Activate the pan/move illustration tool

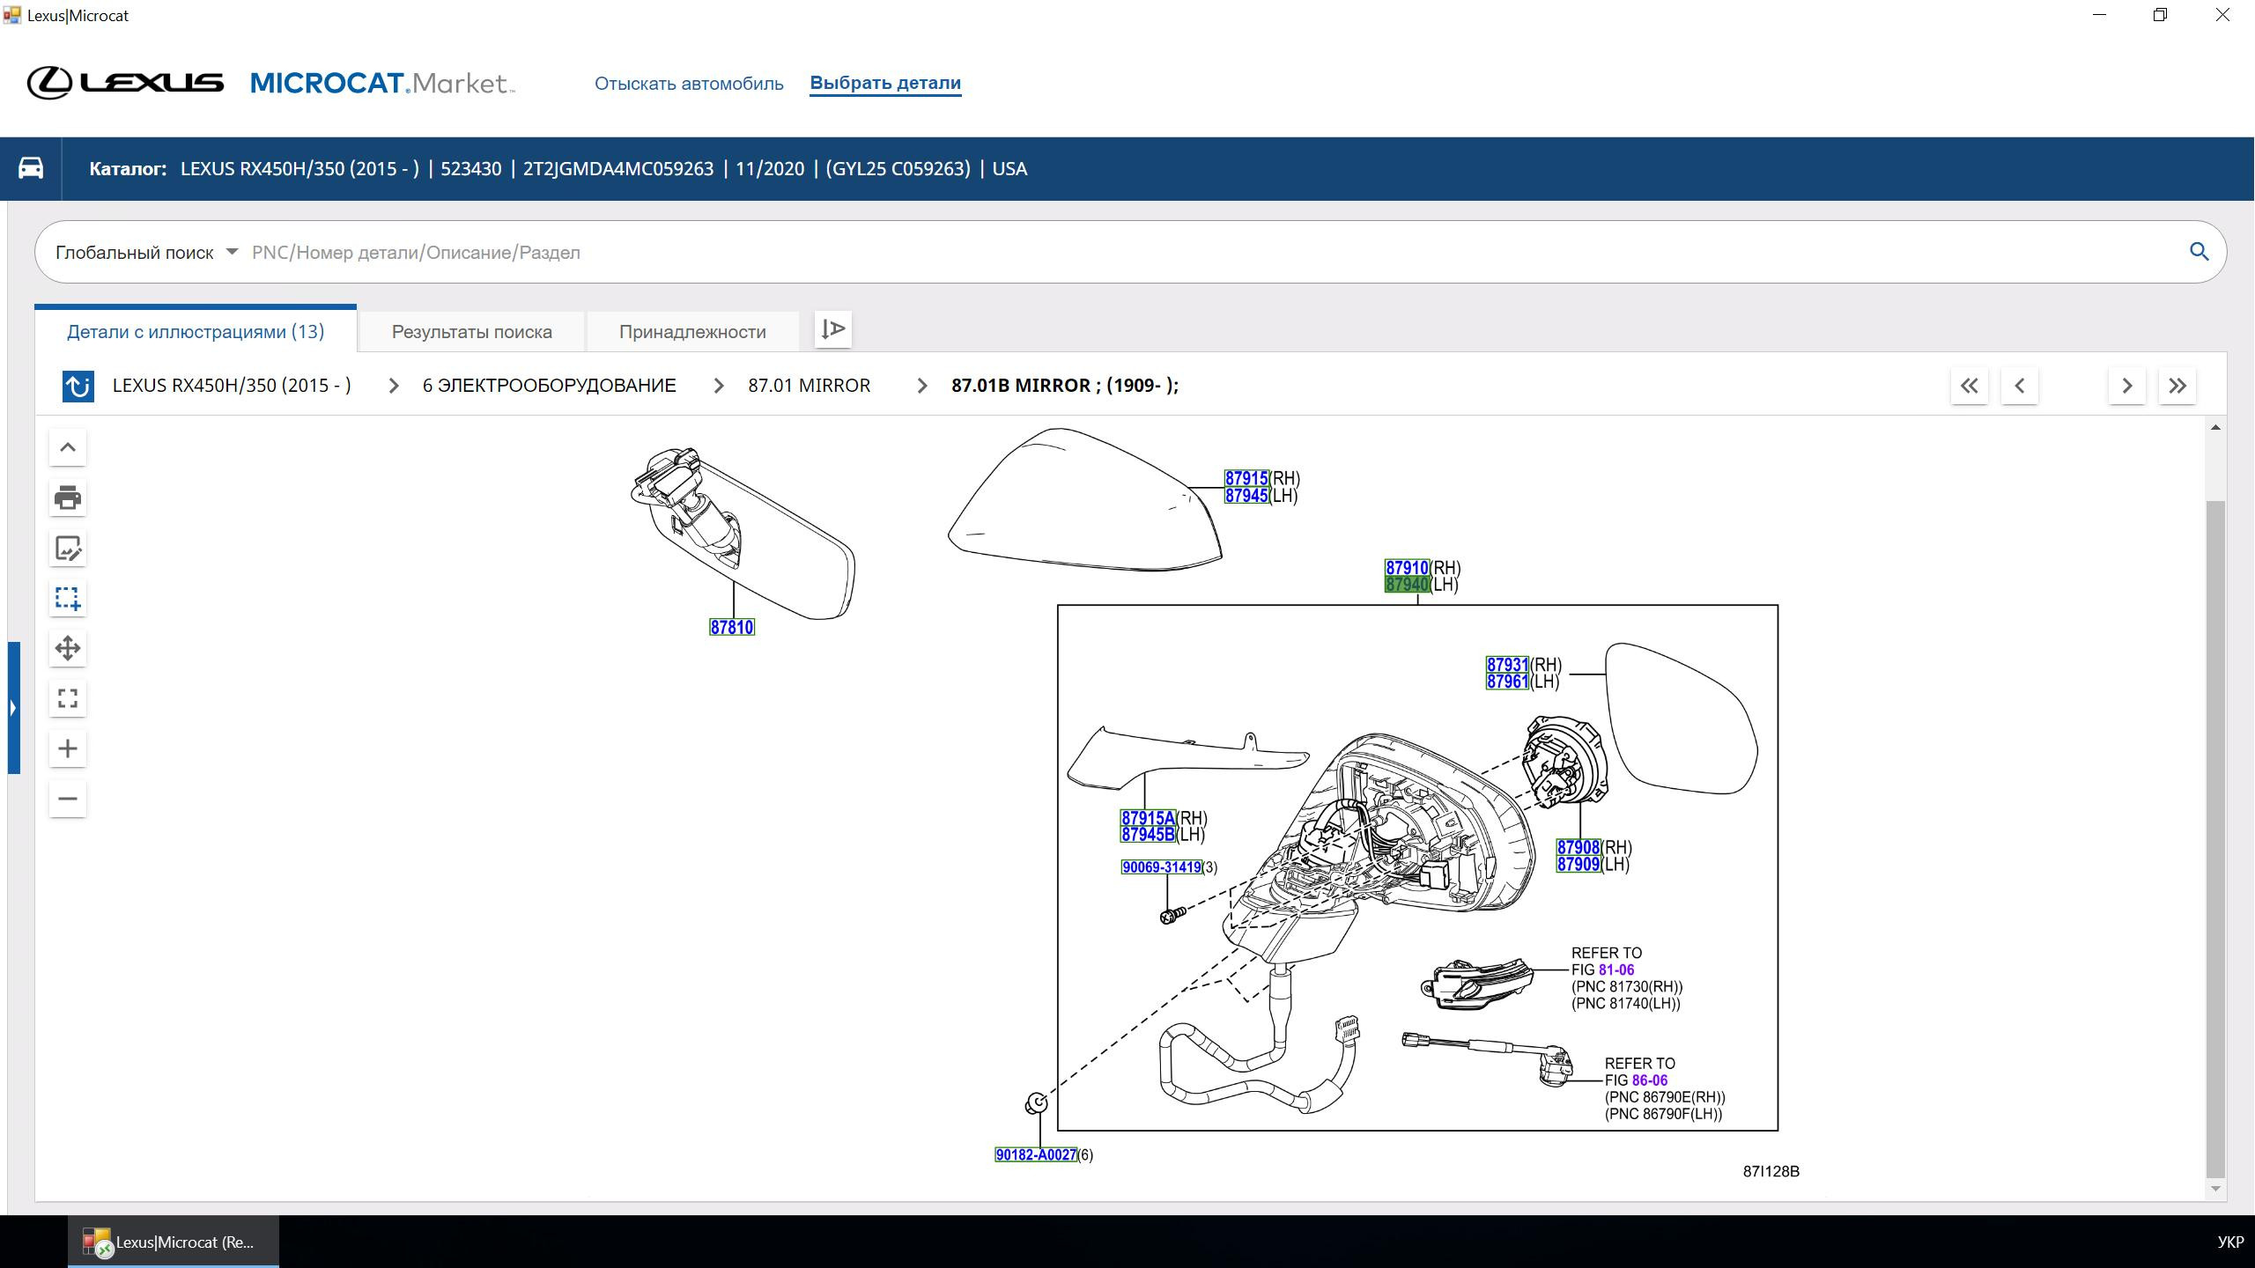pyautogui.click(x=68, y=648)
